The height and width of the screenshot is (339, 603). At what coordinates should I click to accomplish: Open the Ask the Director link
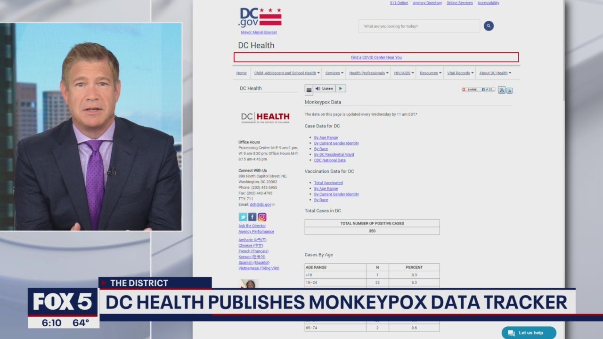pyautogui.click(x=252, y=226)
